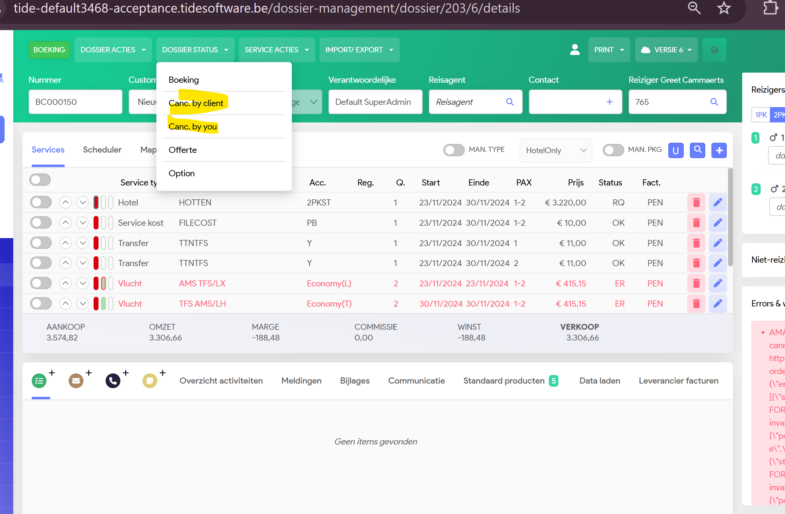Select Canc. by client status

coord(196,103)
